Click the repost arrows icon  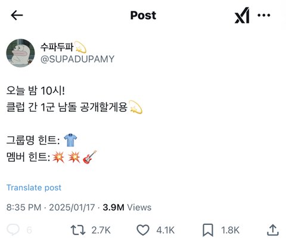point(78,230)
